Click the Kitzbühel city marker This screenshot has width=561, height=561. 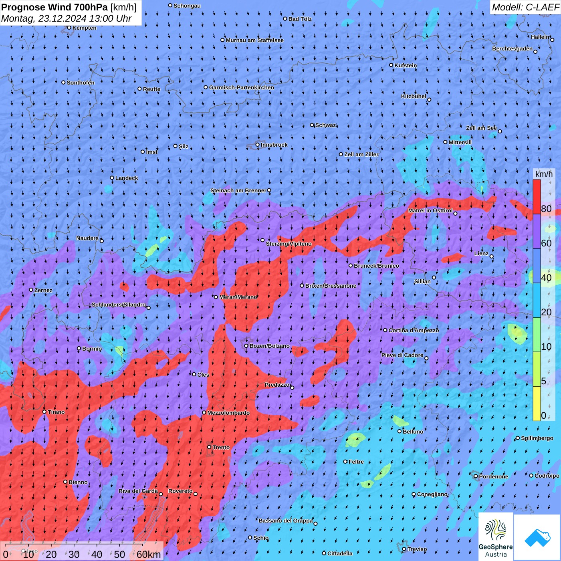pos(429,99)
